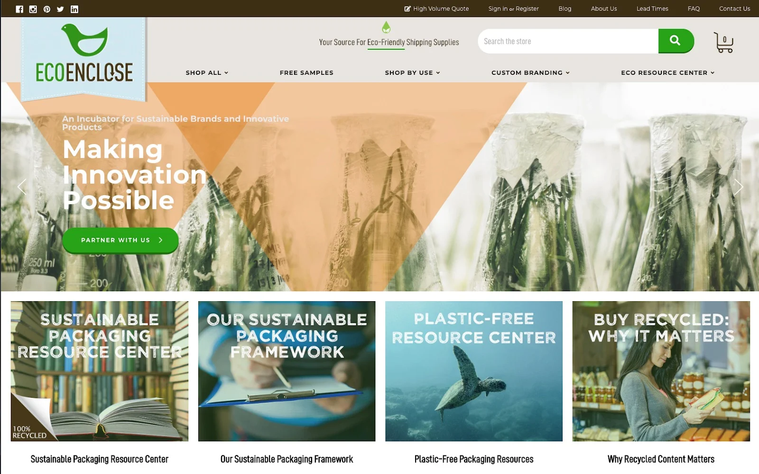Open the Plastic-Free Resource Center turtle image
This screenshot has width=759, height=474.
click(474, 371)
